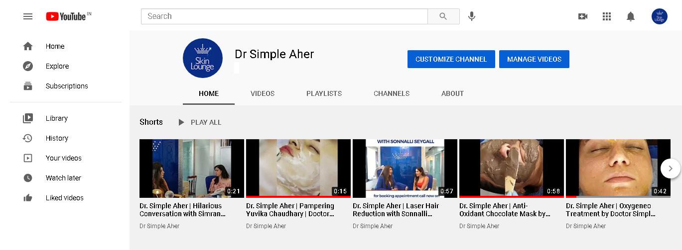682x250 pixels.
Task: Click the PLAY ALL text link
Action: (x=206, y=122)
